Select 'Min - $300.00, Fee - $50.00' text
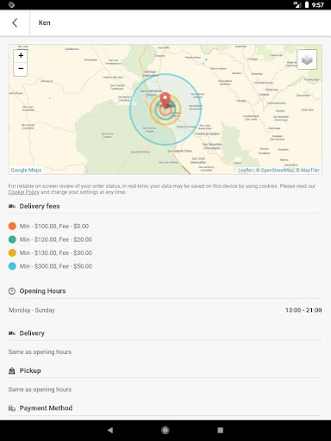 coord(56,266)
